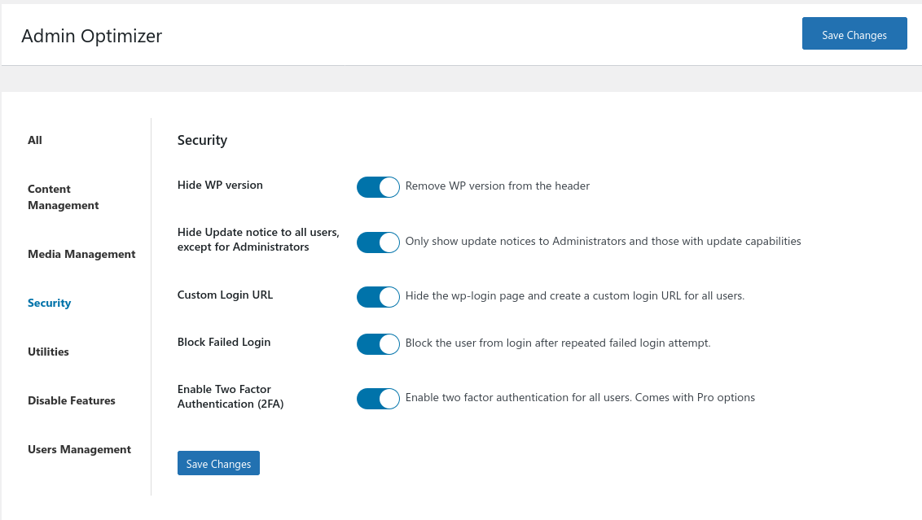Disable the Custom Login URL switch
The height and width of the screenshot is (520, 922).
click(378, 297)
